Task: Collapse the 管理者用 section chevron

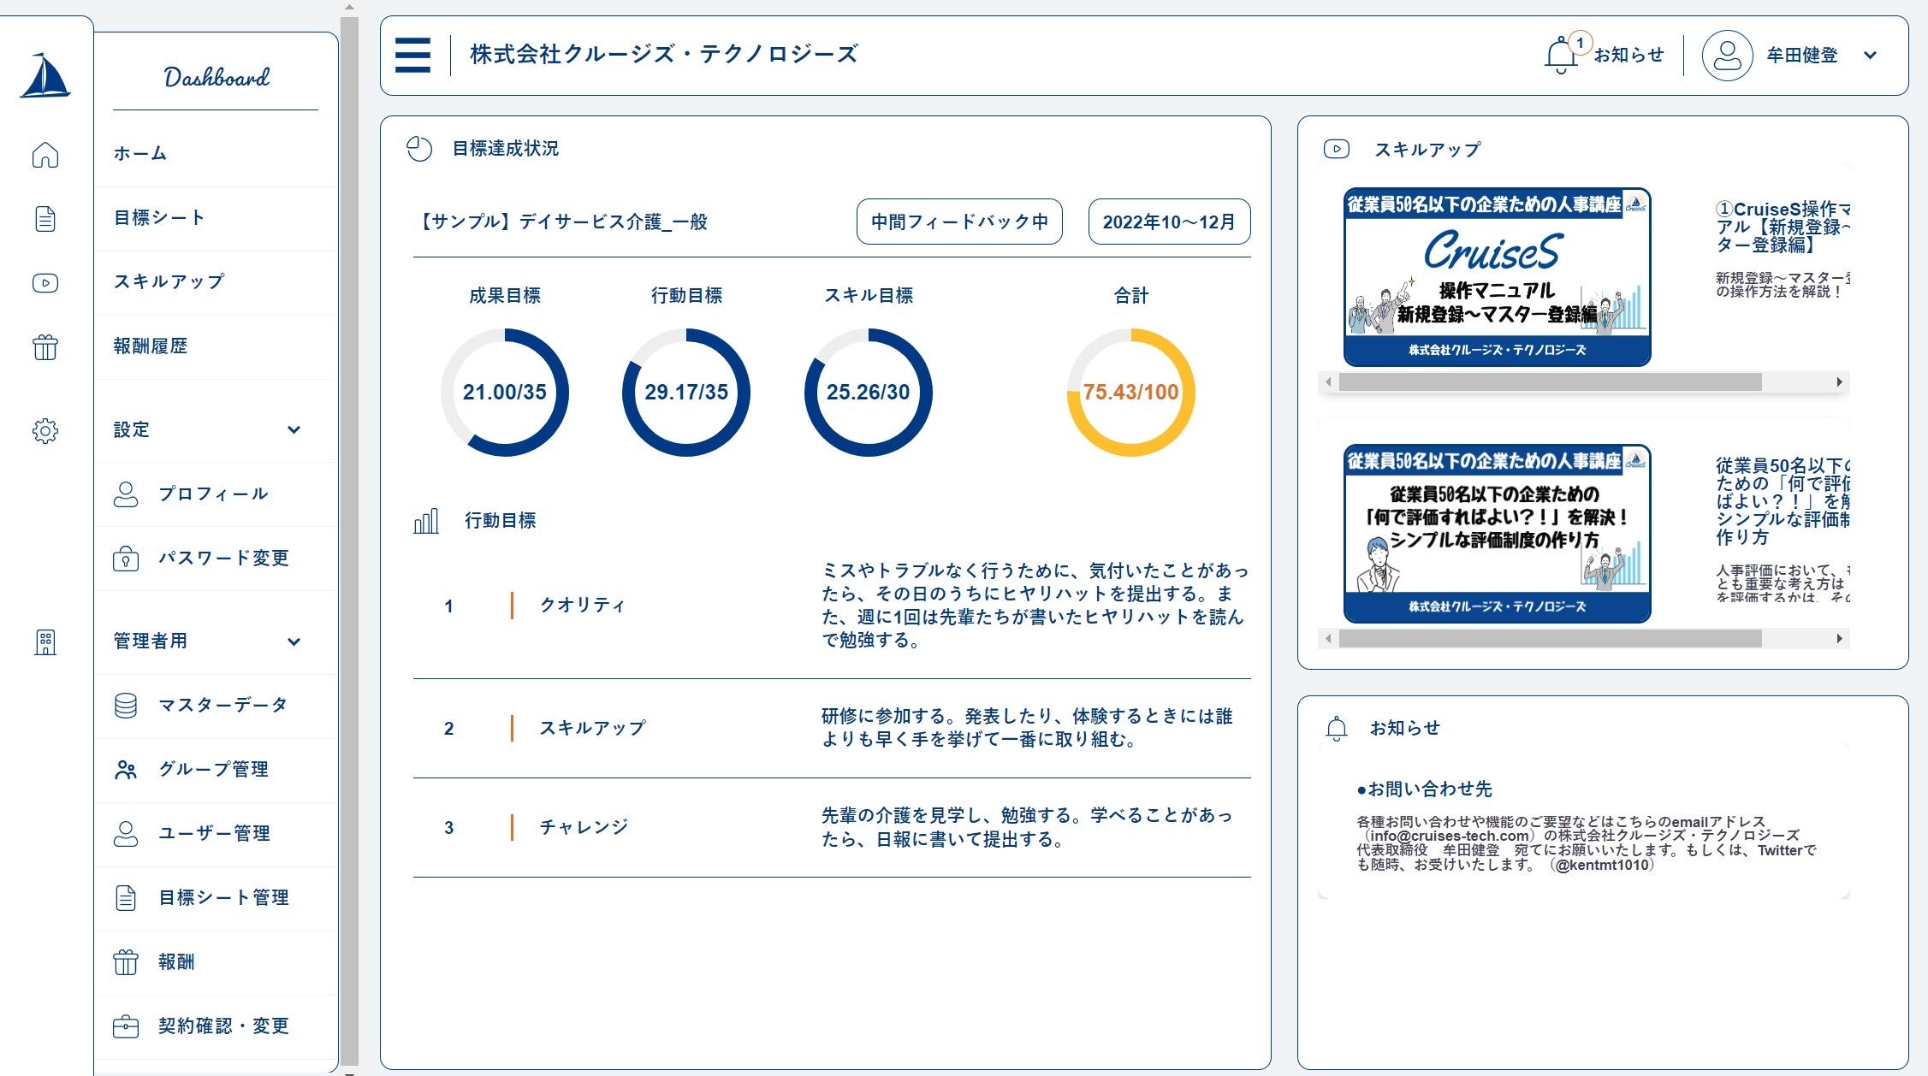Action: tap(294, 641)
